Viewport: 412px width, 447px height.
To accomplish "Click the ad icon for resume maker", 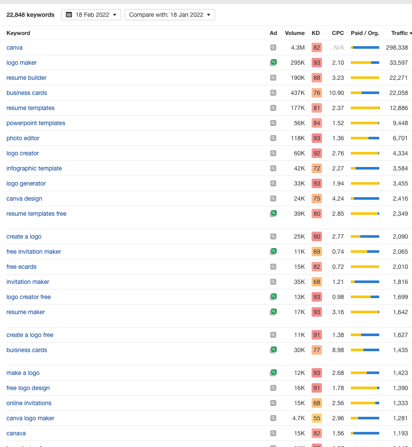I will 273,312.
